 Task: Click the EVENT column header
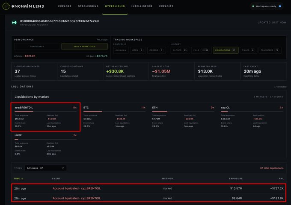[x=56, y=179]
